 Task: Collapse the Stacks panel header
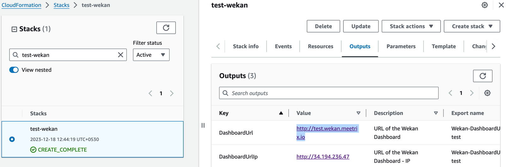(x=14, y=29)
